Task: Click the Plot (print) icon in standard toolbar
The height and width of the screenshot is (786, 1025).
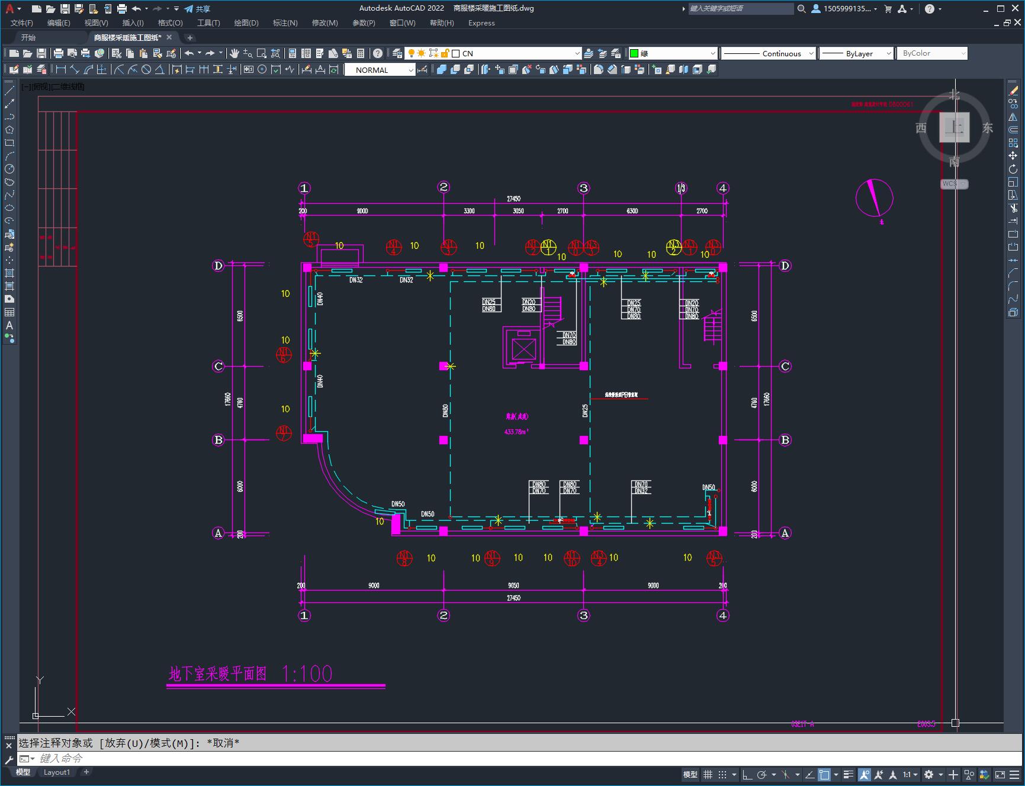Action: coord(59,53)
